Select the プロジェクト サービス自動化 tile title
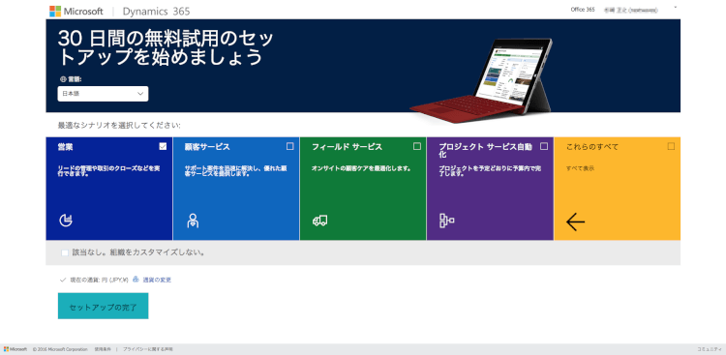 486,151
